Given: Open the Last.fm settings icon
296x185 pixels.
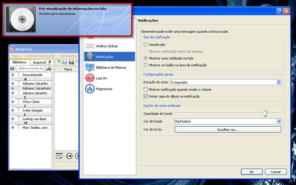Looking at the screenshot, I should click(90, 78).
